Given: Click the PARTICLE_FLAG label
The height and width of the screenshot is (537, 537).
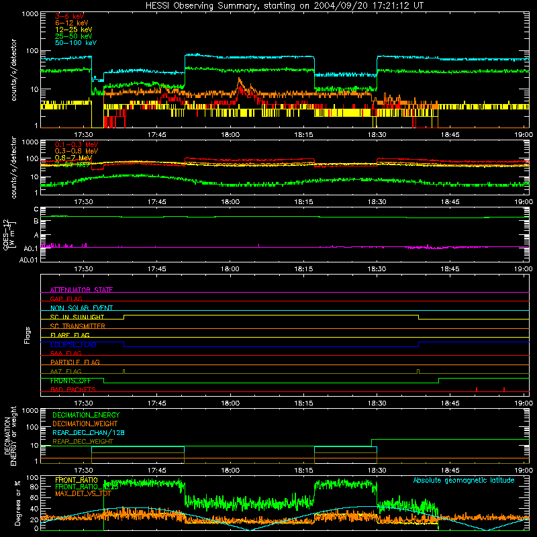Looking at the screenshot, I should click(x=75, y=362).
